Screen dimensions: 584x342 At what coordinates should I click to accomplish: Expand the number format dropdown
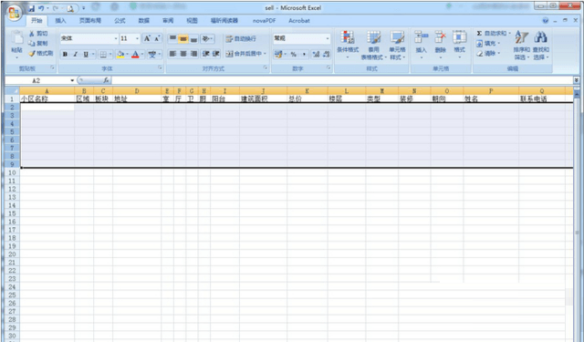click(x=328, y=38)
